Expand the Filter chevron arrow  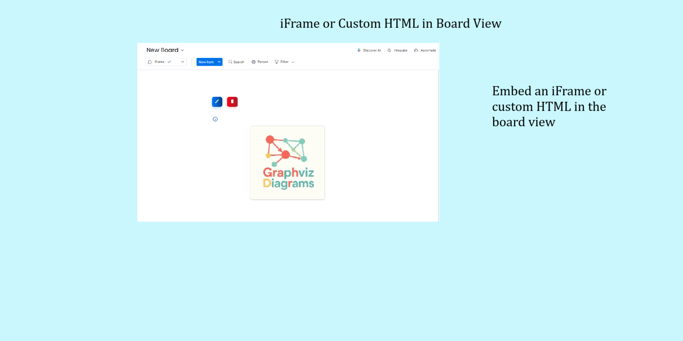293,62
